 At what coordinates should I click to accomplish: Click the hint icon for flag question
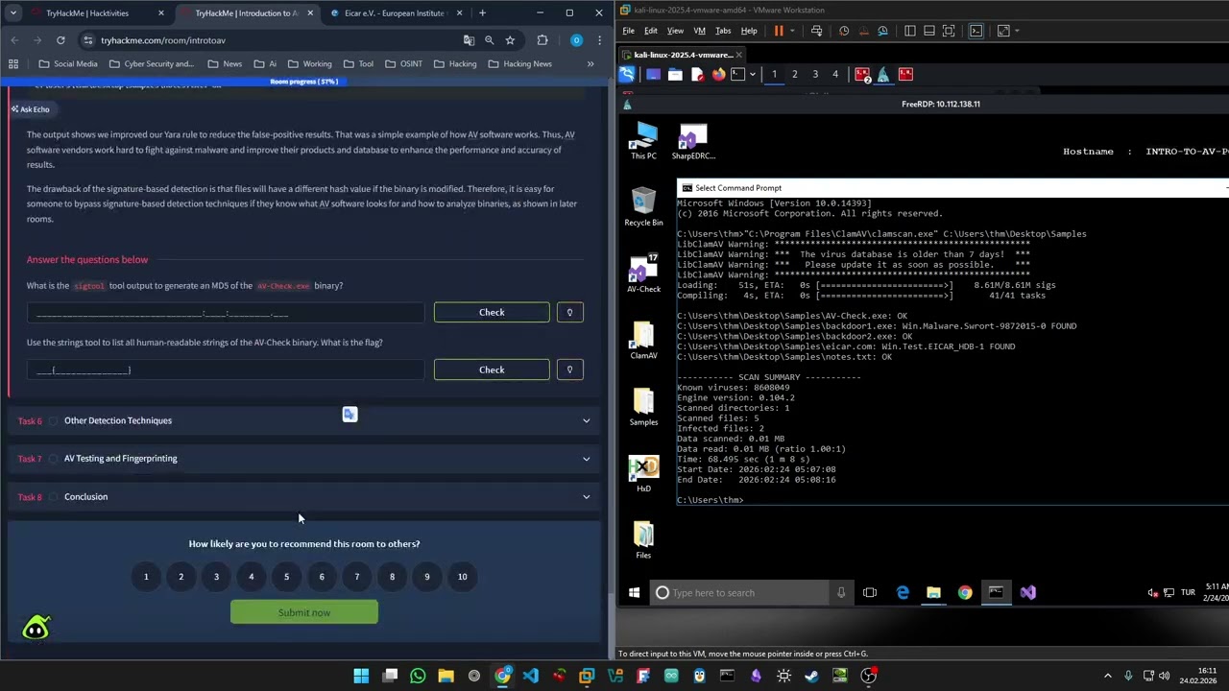(569, 369)
